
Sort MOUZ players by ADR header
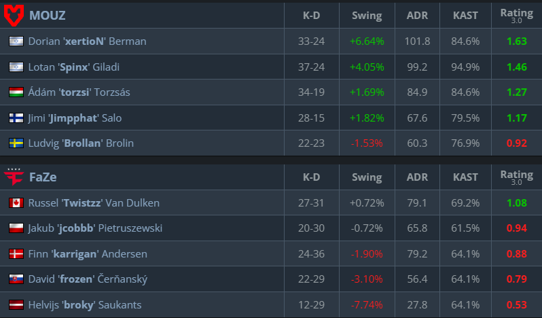click(416, 16)
